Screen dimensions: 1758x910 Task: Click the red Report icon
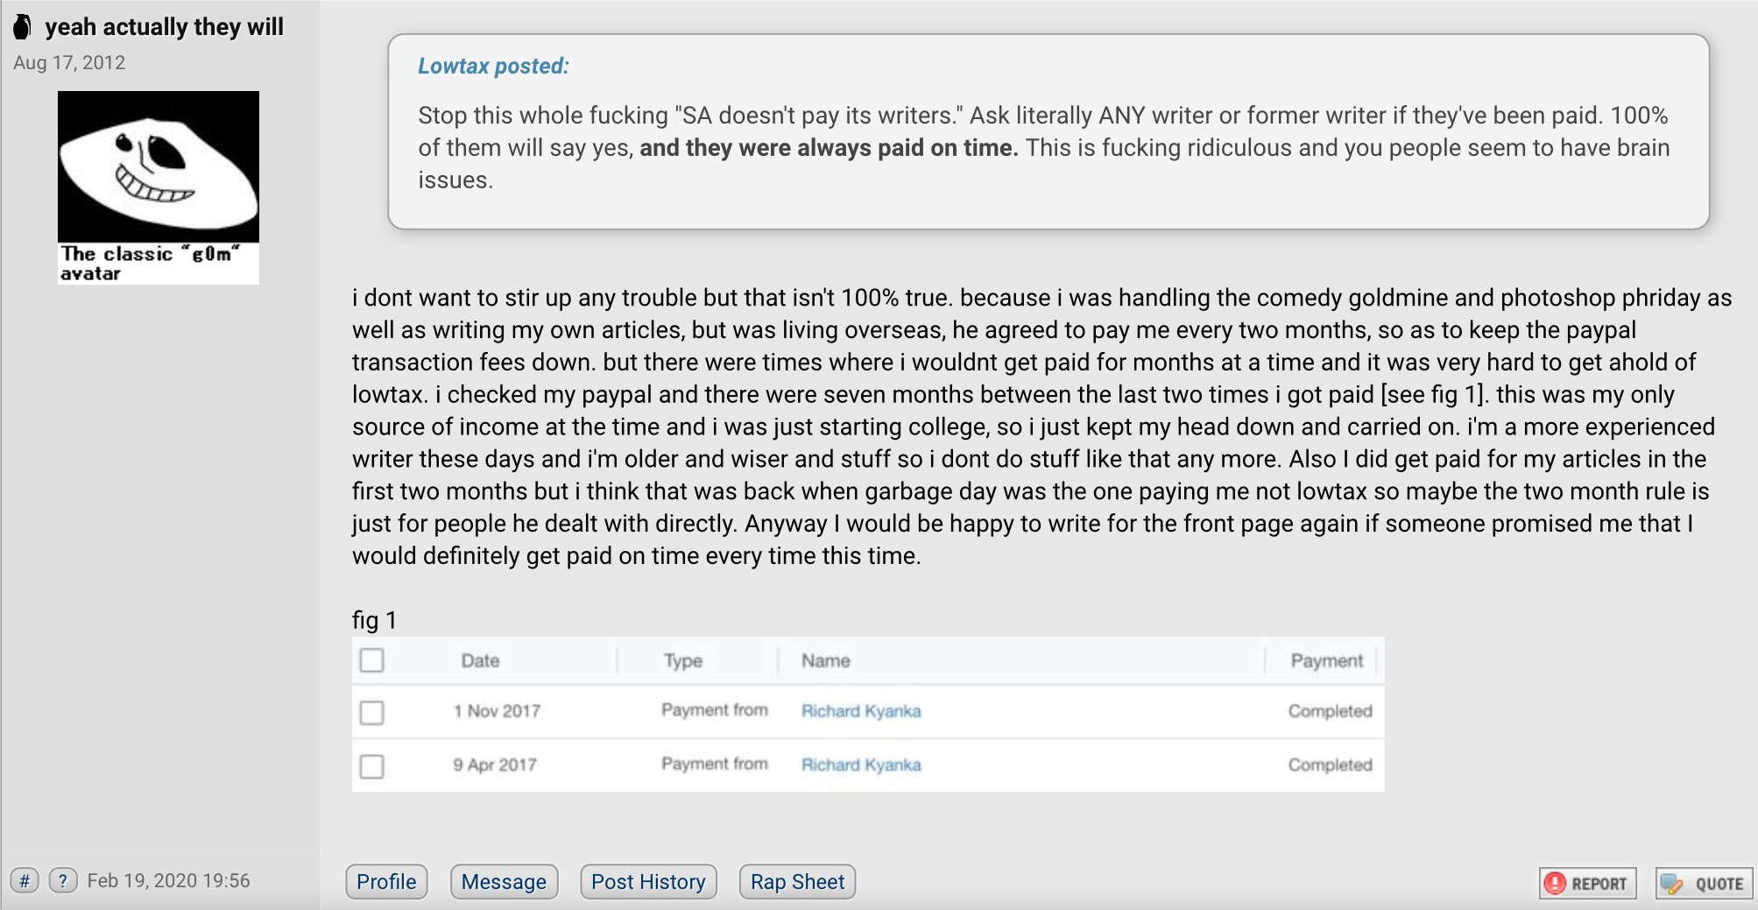point(1556,883)
